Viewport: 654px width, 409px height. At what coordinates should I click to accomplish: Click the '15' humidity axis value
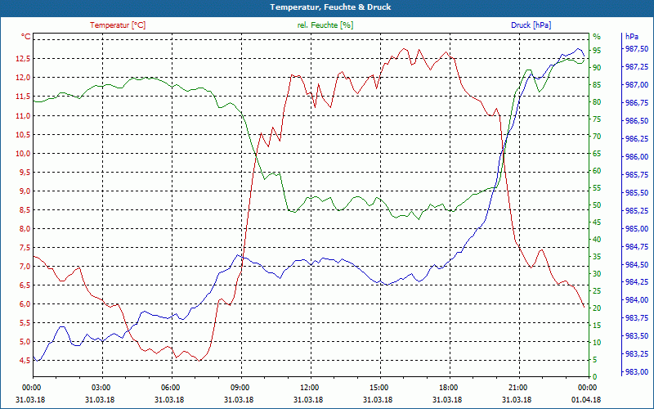tap(597, 325)
